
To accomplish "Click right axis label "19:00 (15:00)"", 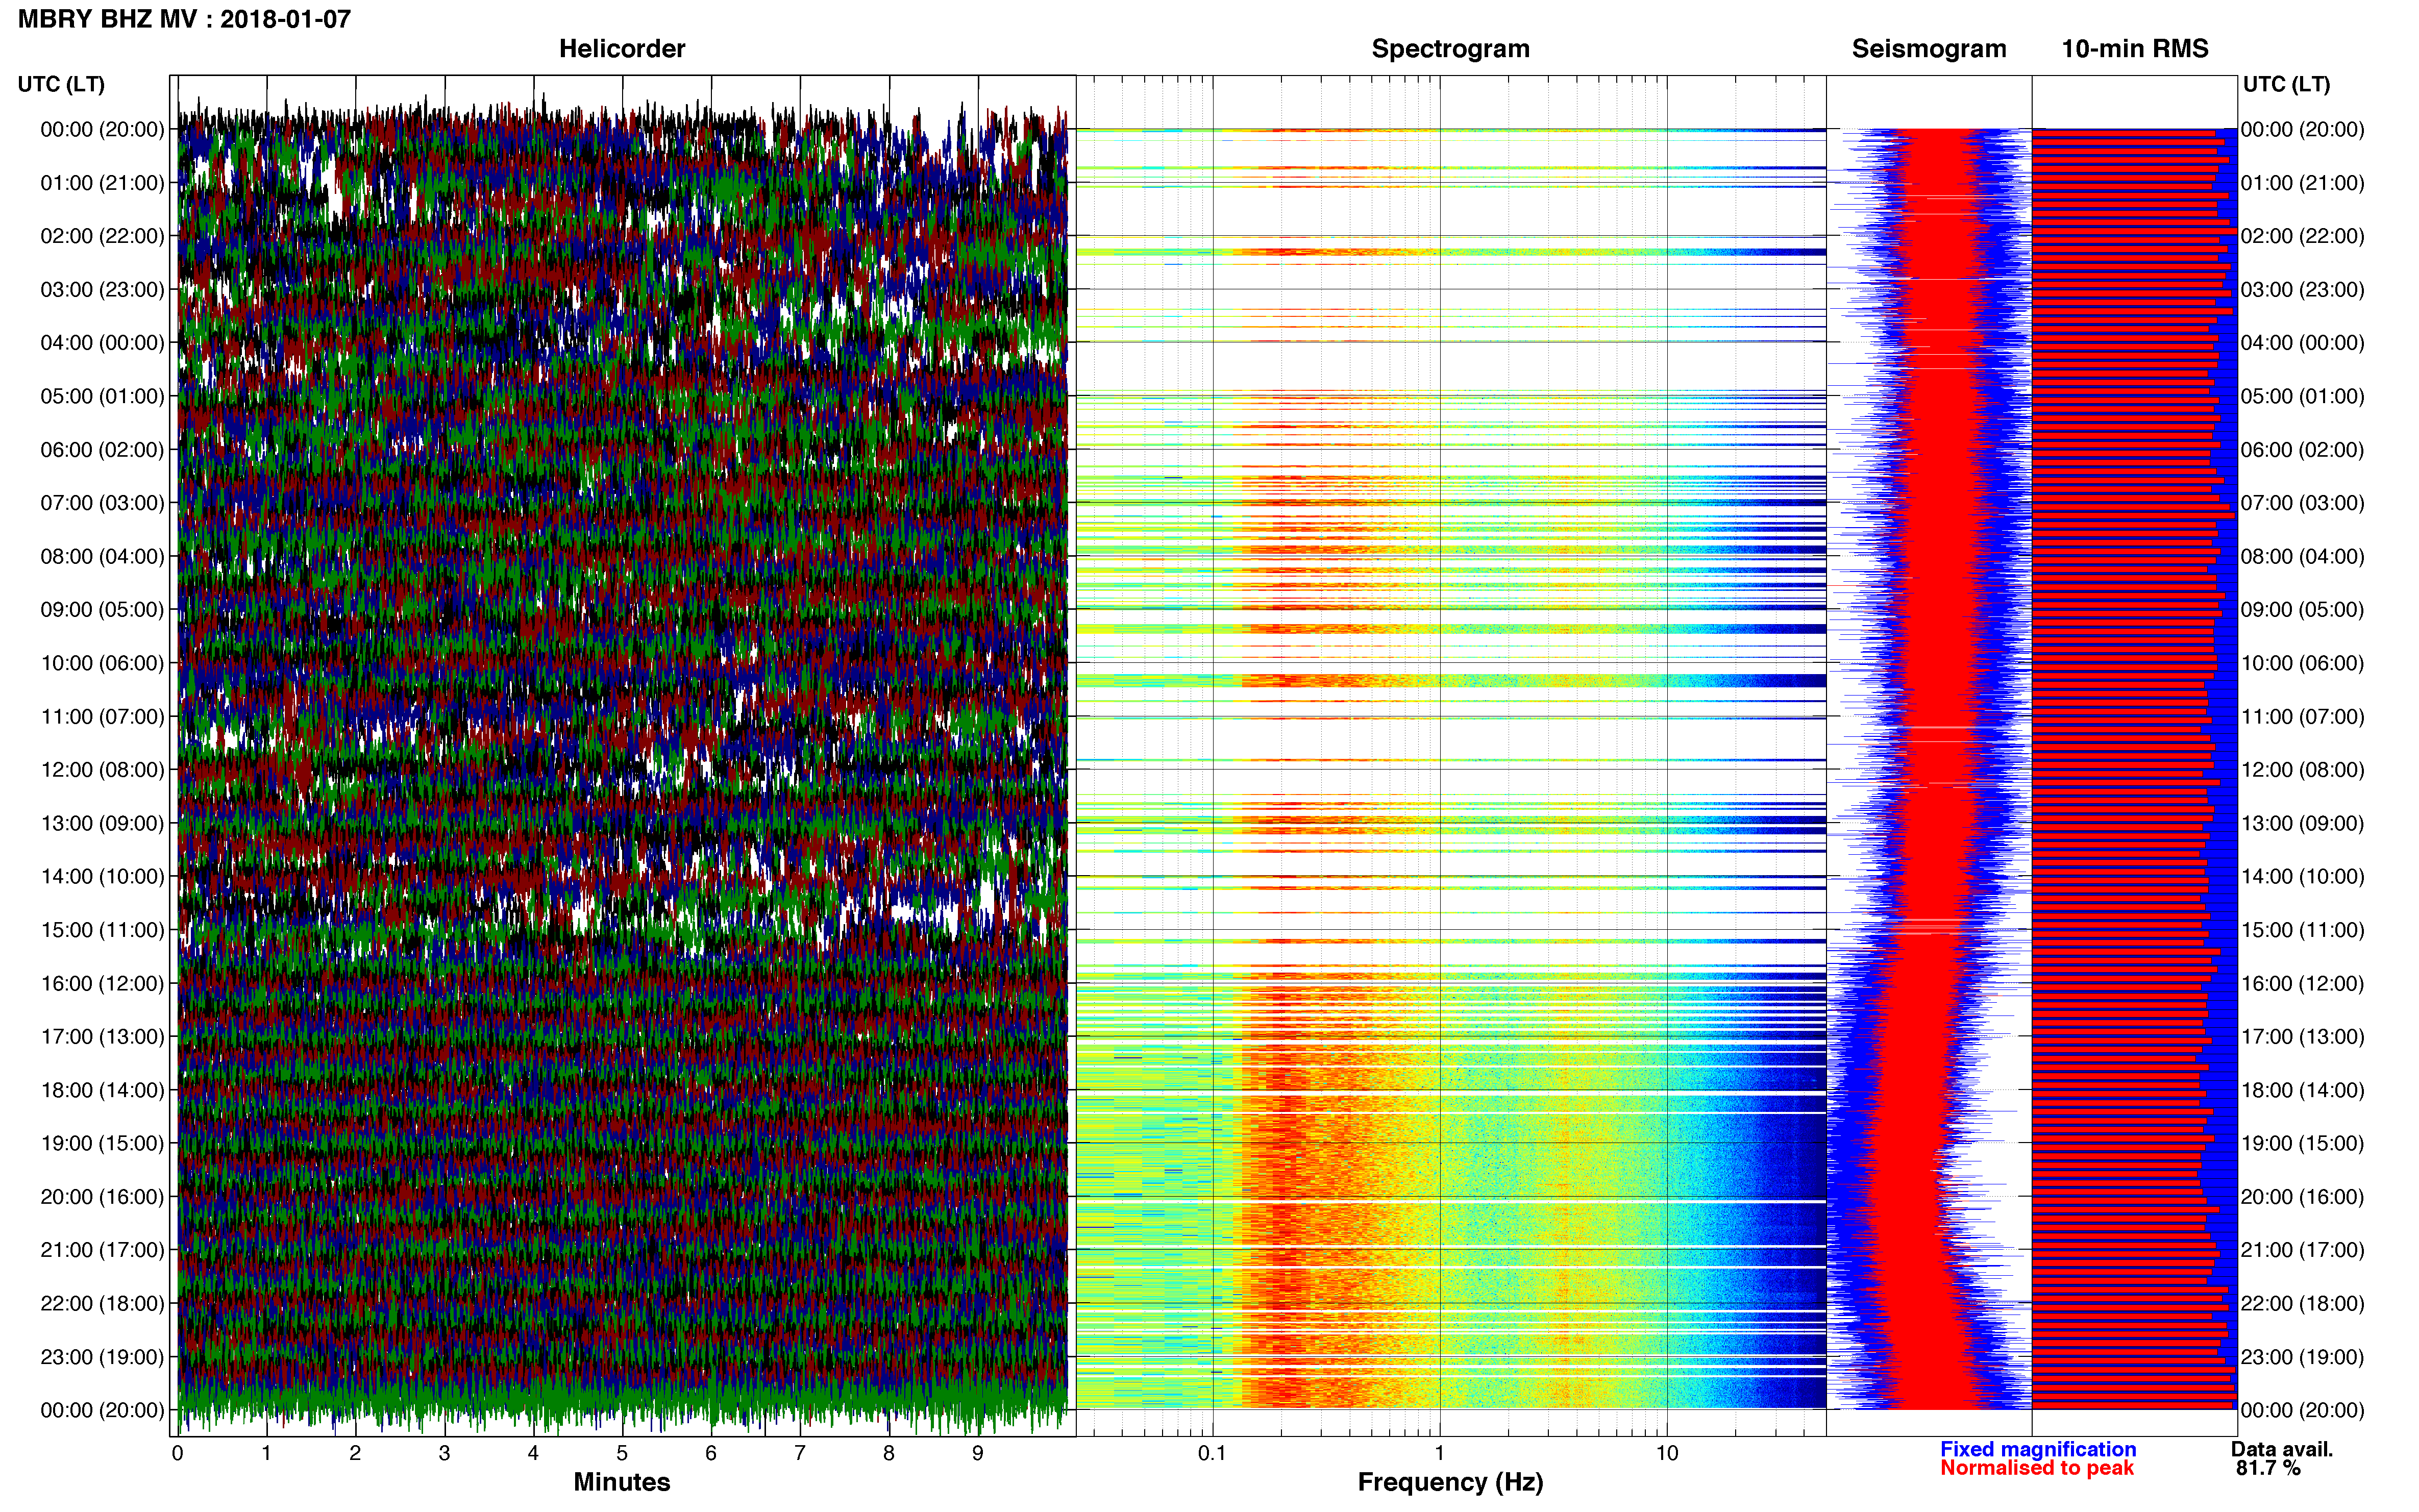I will click(x=2302, y=1143).
